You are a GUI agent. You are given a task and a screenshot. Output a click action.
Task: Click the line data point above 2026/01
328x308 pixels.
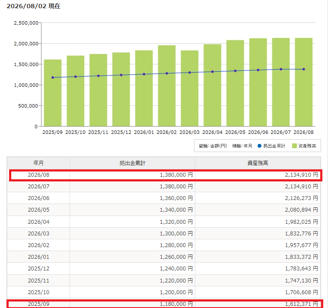(144, 74)
